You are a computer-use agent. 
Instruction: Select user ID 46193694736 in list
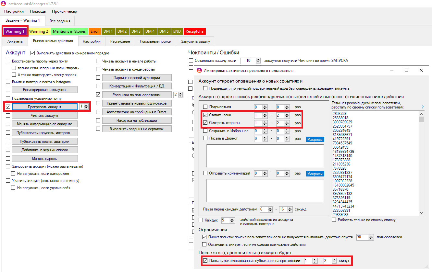(343, 151)
